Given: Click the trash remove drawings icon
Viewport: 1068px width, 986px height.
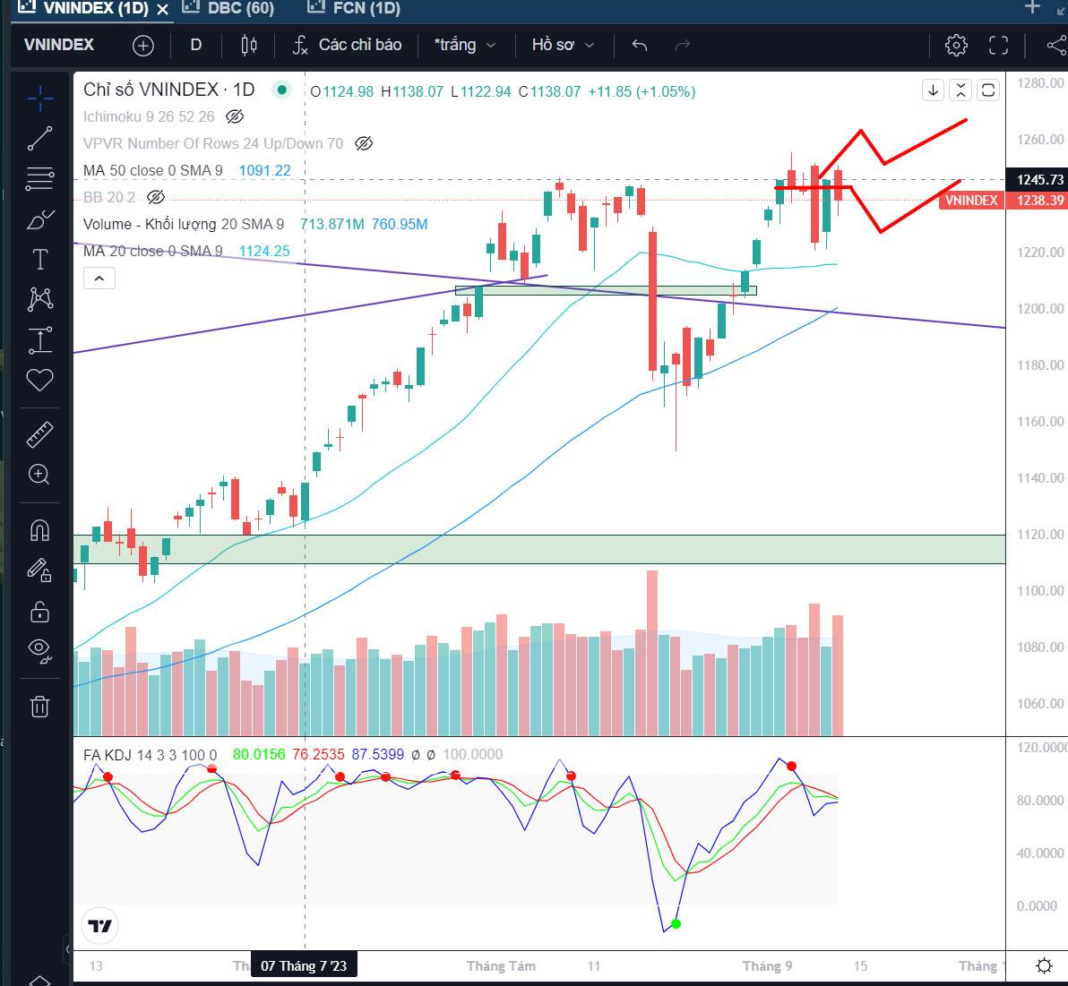Looking at the screenshot, I should point(39,707).
